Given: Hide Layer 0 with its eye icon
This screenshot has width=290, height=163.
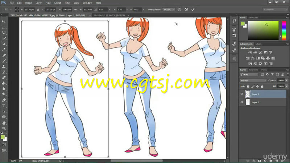Looking at the screenshot, I should (242, 102).
